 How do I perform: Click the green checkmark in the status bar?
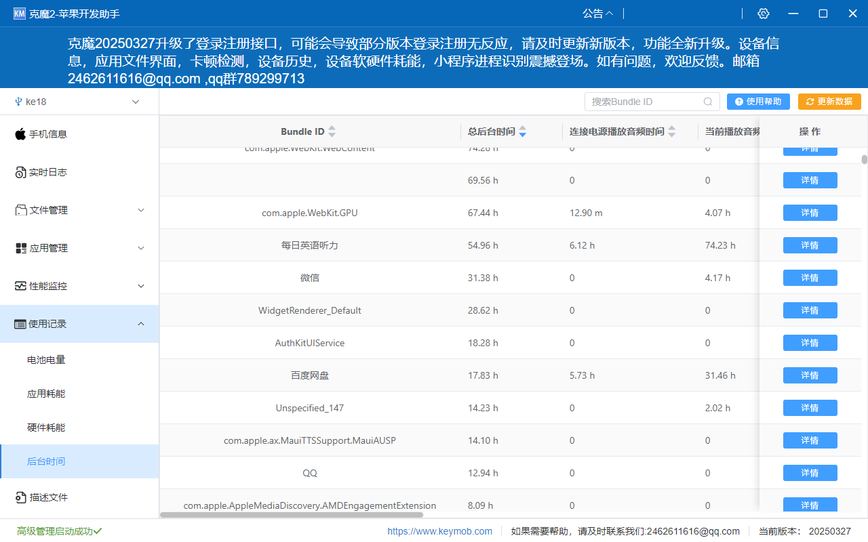(x=98, y=531)
